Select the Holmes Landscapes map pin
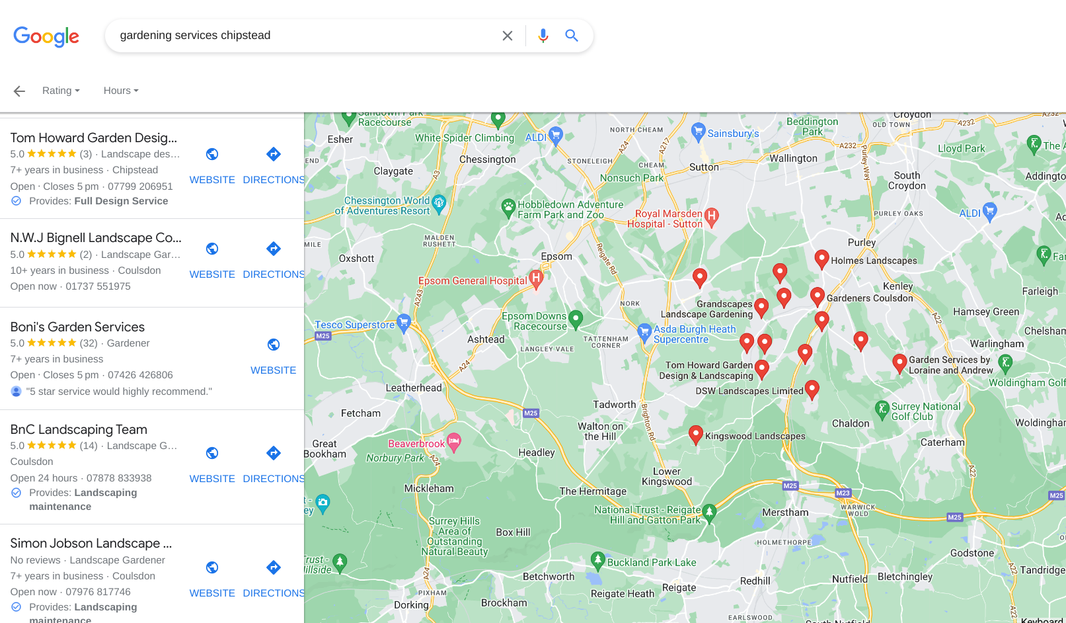The image size is (1066, 623). tap(821, 259)
